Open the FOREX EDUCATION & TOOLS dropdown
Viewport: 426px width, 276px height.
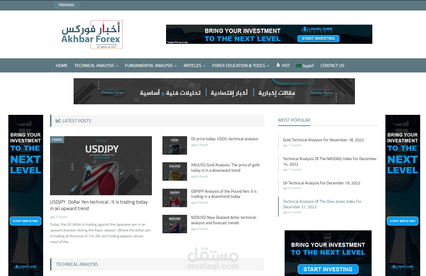coord(239,66)
